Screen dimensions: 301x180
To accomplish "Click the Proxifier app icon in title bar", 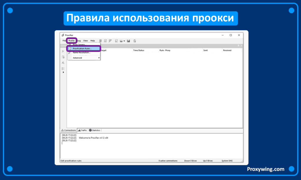I will [x=63, y=35].
